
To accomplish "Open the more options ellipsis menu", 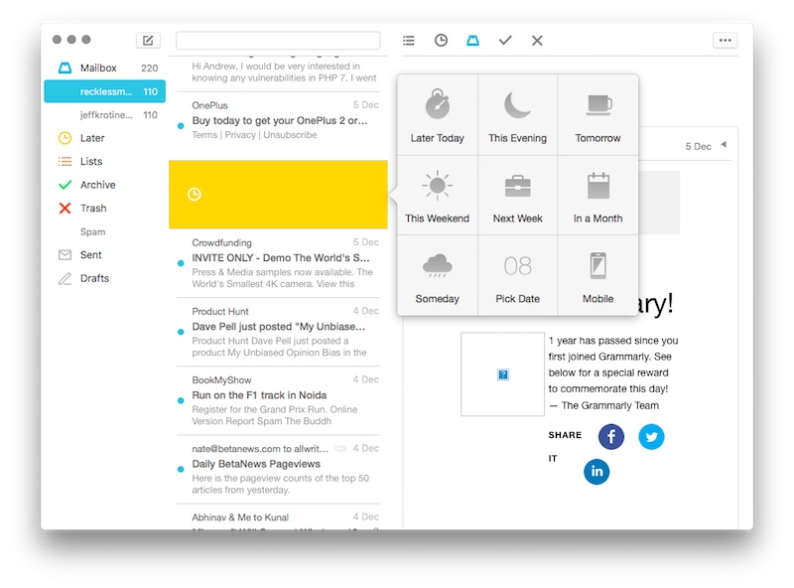I will [x=725, y=40].
